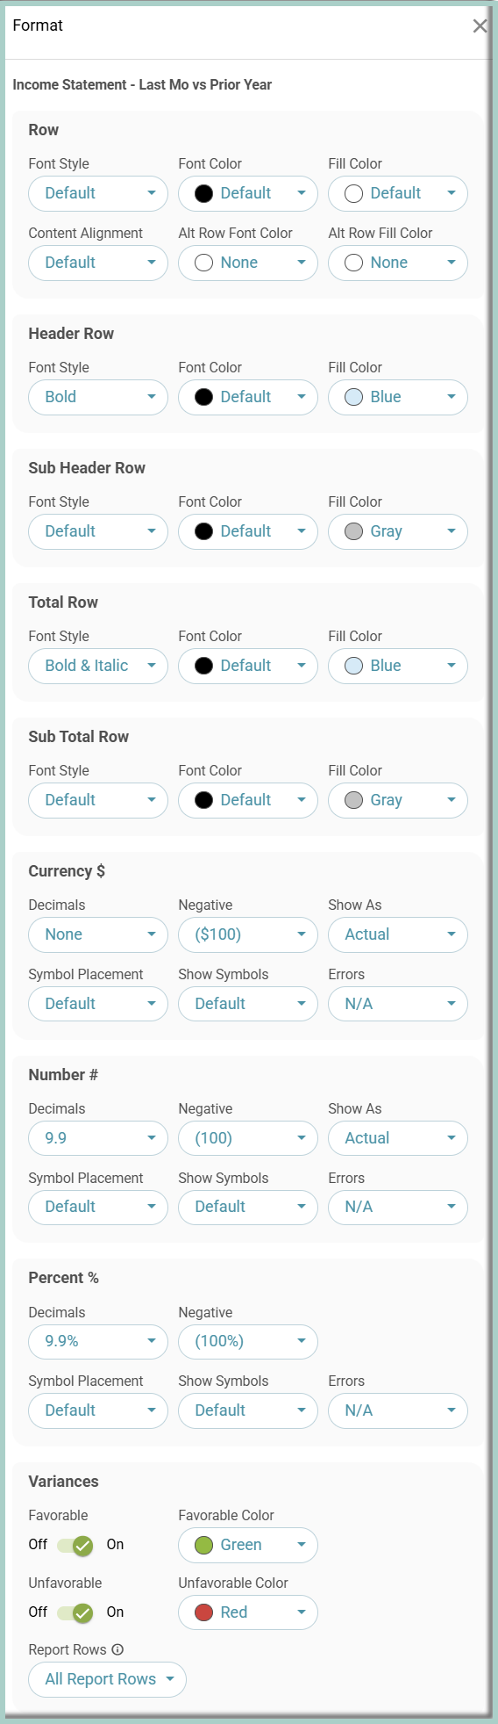Viewport: 498px width, 1724px height.
Task: Toggle the Unfavorable variances switch
Action: (76, 1612)
